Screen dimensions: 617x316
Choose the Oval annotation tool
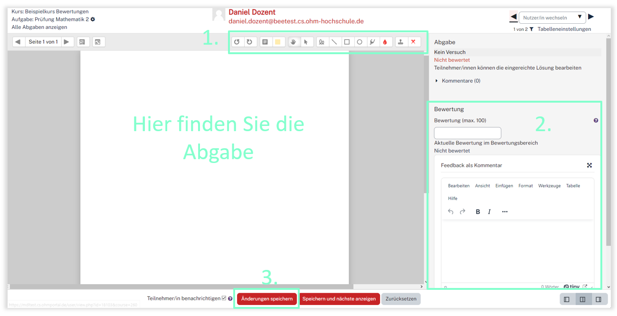click(x=360, y=42)
